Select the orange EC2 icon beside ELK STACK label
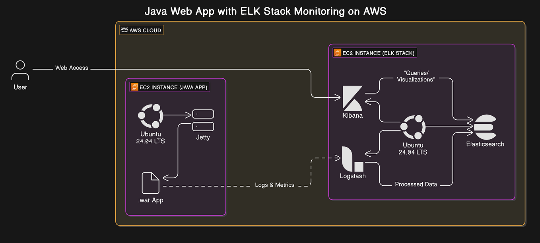The width and height of the screenshot is (540, 243). point(337,52)
